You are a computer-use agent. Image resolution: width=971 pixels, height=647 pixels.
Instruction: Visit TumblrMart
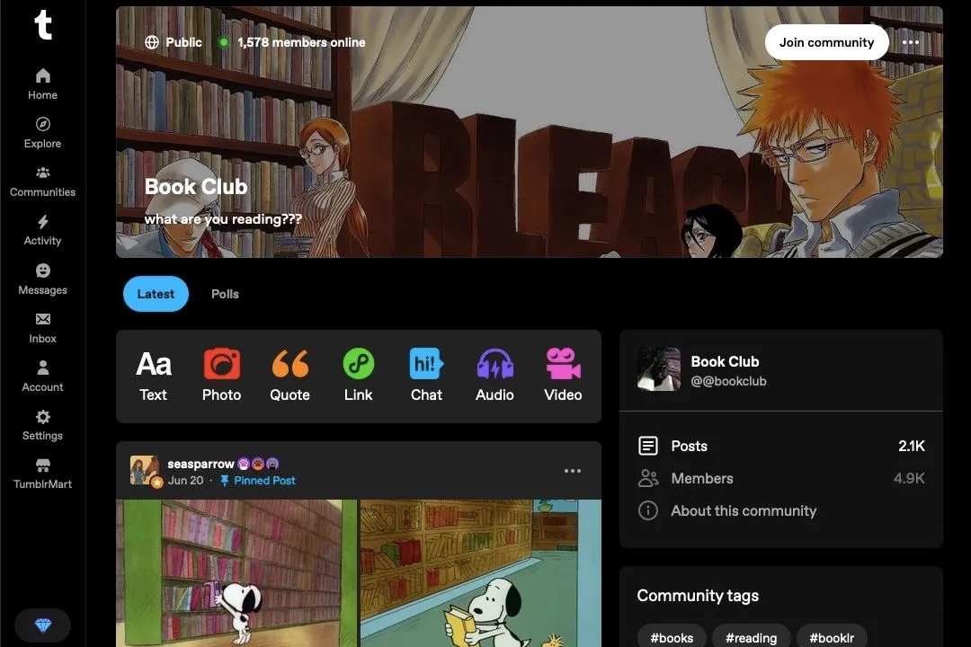[42, 472]
